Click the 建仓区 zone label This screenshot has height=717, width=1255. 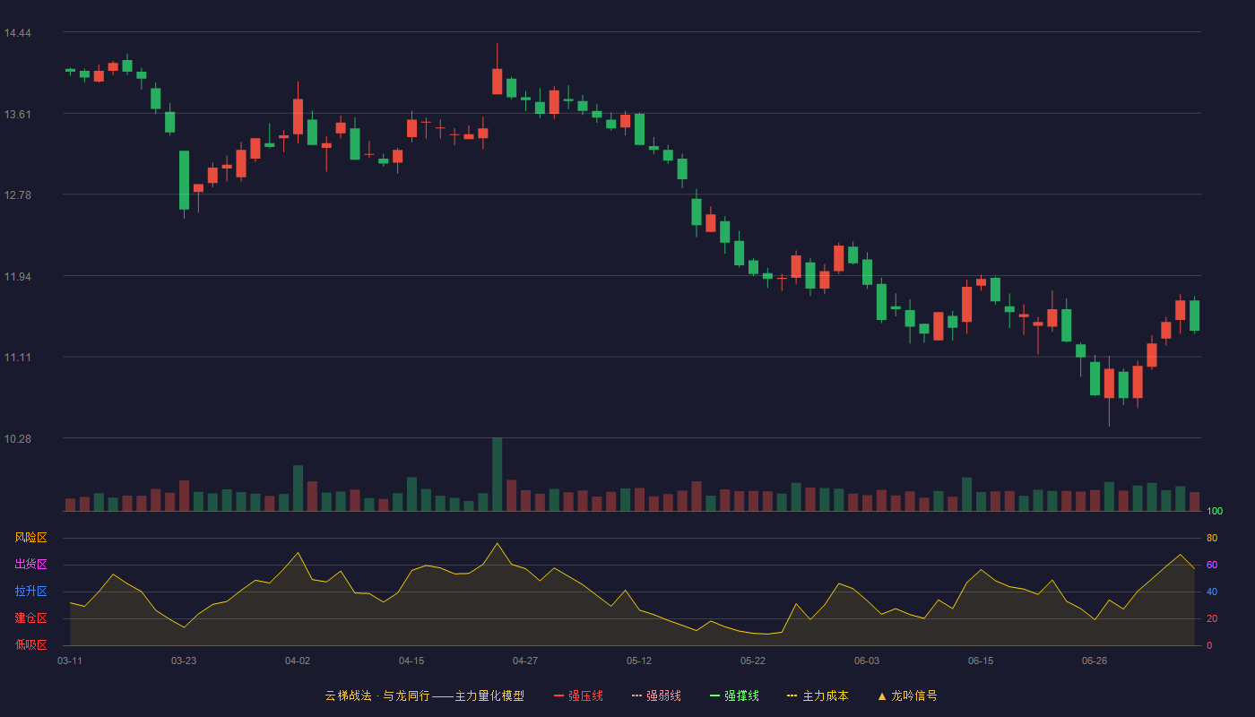click(30, 618)
